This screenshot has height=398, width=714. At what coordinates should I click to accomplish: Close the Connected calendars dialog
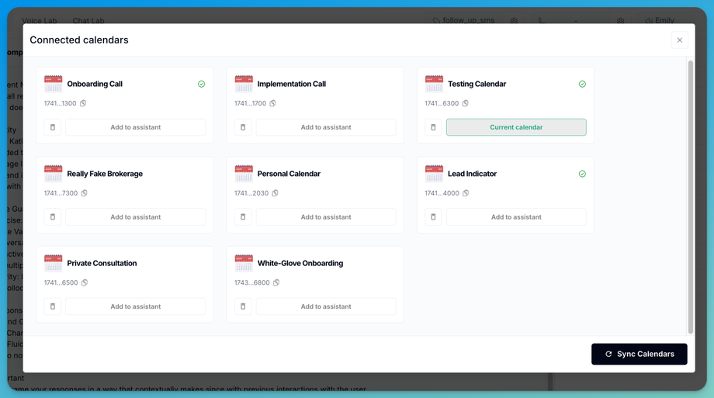679,40
